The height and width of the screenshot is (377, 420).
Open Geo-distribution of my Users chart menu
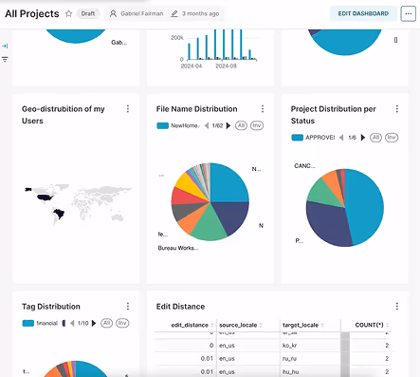click(x=128, y=109)
